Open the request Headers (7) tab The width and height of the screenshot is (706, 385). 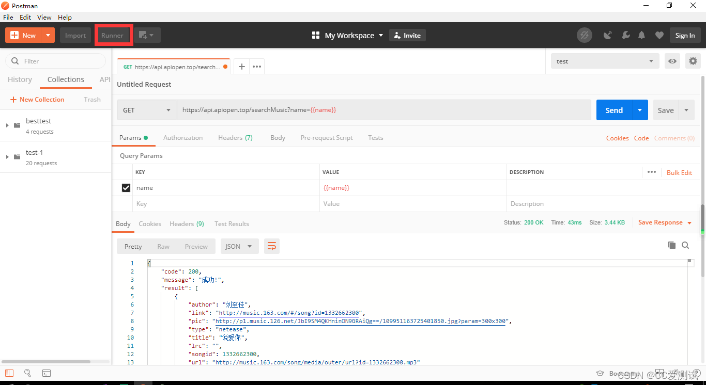click(235, 138)
